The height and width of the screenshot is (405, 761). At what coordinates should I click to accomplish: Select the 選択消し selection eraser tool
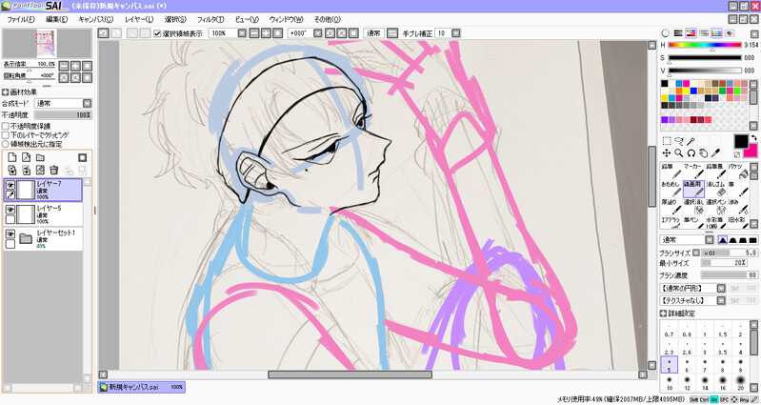(x=693, y=207)
